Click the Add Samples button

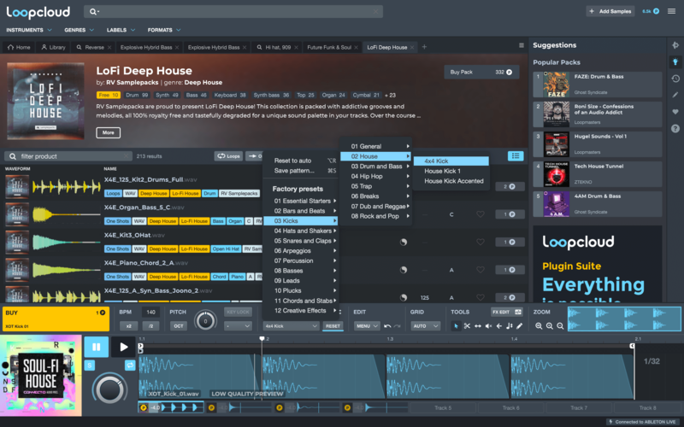click(610, 11)
